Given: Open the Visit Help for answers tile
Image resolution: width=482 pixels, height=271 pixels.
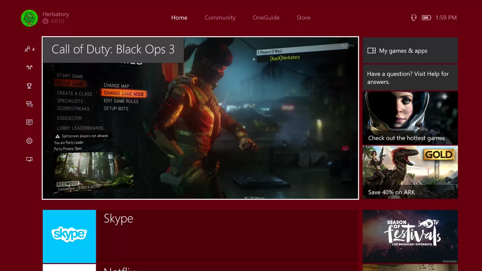Looking at the screenshot, I should [x=410, y=78].
